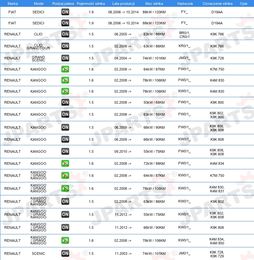Click the ON diesel icon in the Kangoo K9K 802, K9K 800 row
Viewport: 254px width, 260px height.
[65, 114]
